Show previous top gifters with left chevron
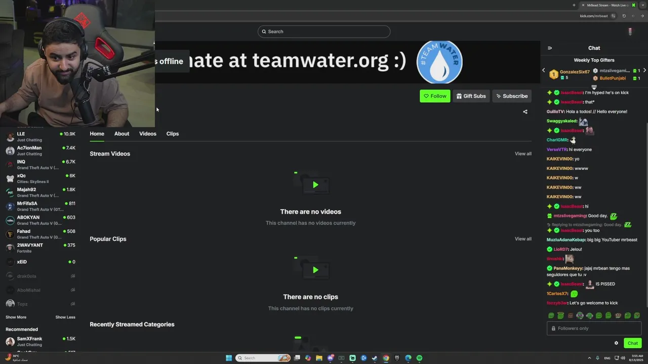This screenshot has width=648, height=364. point(544,70)
